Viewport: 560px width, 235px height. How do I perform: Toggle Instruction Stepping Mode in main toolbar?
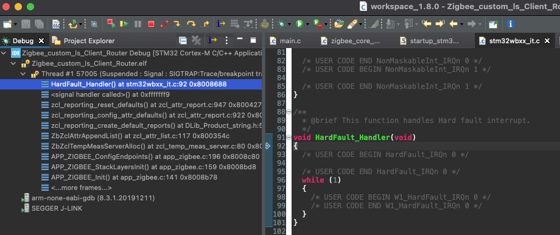pos(221,24)
